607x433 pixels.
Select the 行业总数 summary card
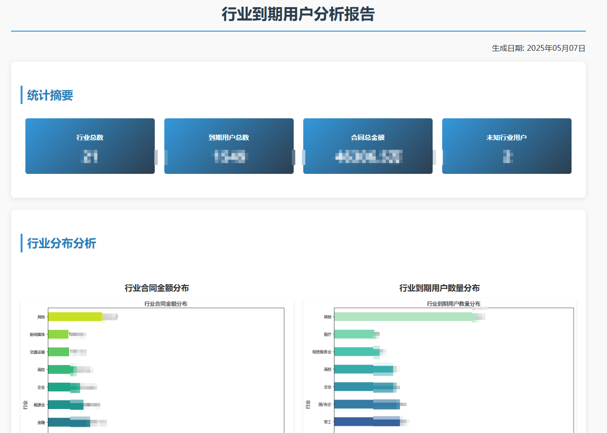(90, 146)
